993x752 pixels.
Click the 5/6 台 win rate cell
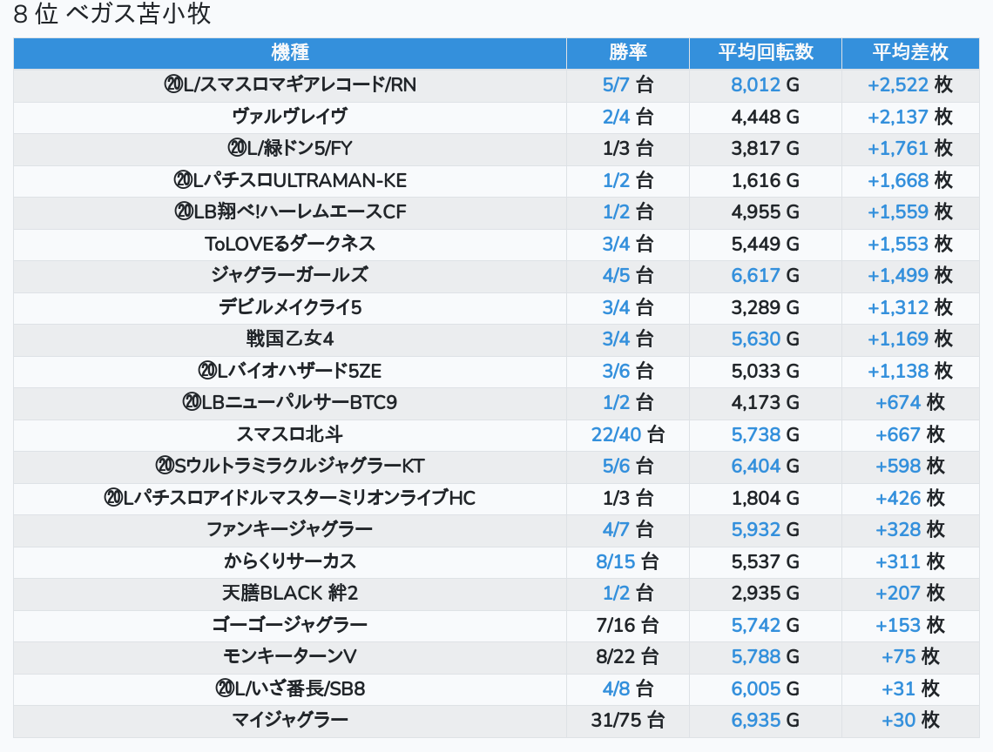click(x=627, y=467)
